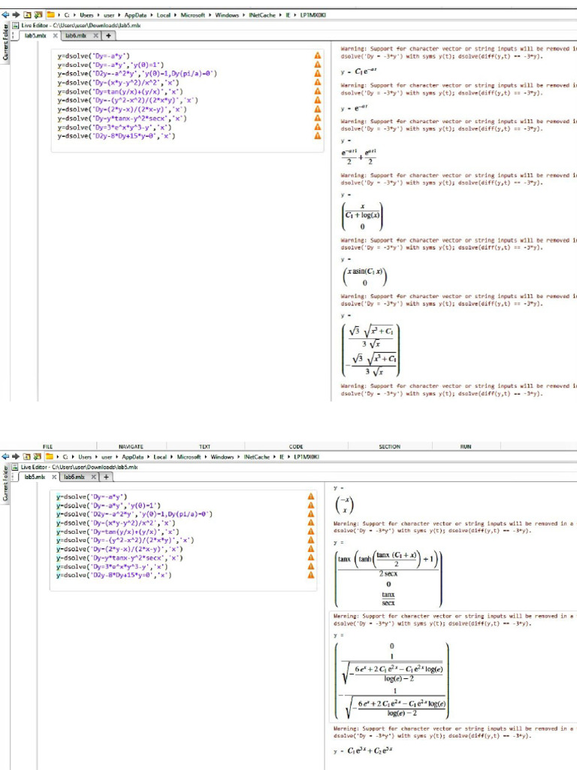Viewport: 577px width, 770px height.
Task: Open Current Folder side panel in upper window
Action: point(5,42)
